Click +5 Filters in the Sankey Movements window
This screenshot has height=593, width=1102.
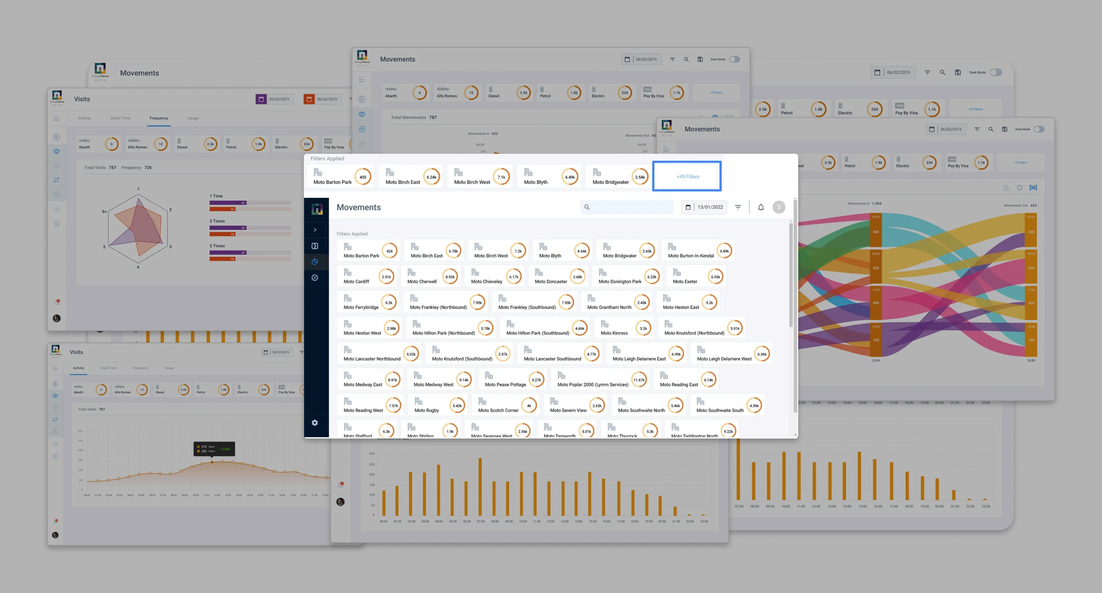click(x=1020, y=163)
